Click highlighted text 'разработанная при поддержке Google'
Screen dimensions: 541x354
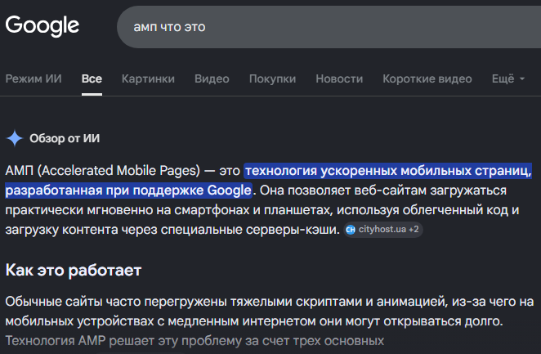tap(128, 190)
